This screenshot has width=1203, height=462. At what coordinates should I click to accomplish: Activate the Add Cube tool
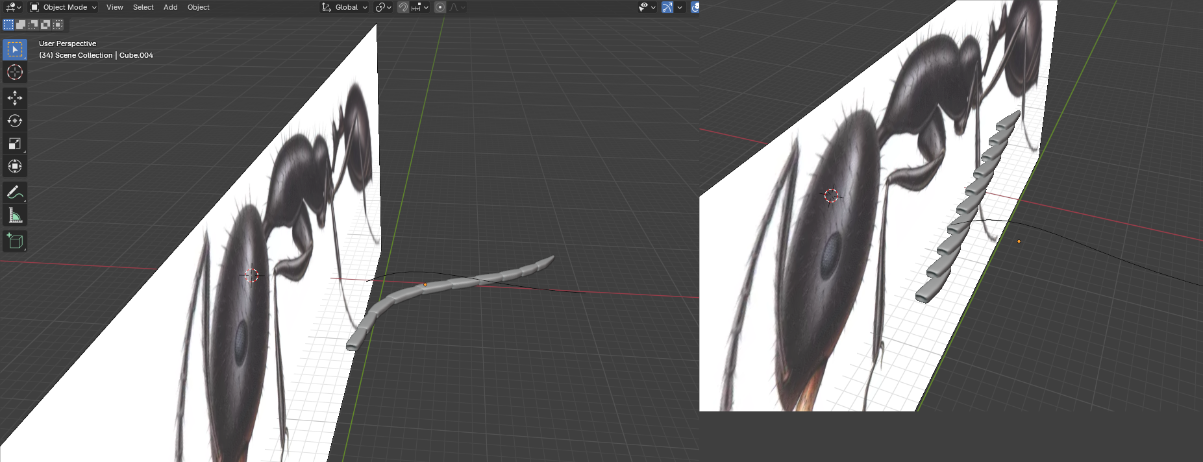pos(15,241)
